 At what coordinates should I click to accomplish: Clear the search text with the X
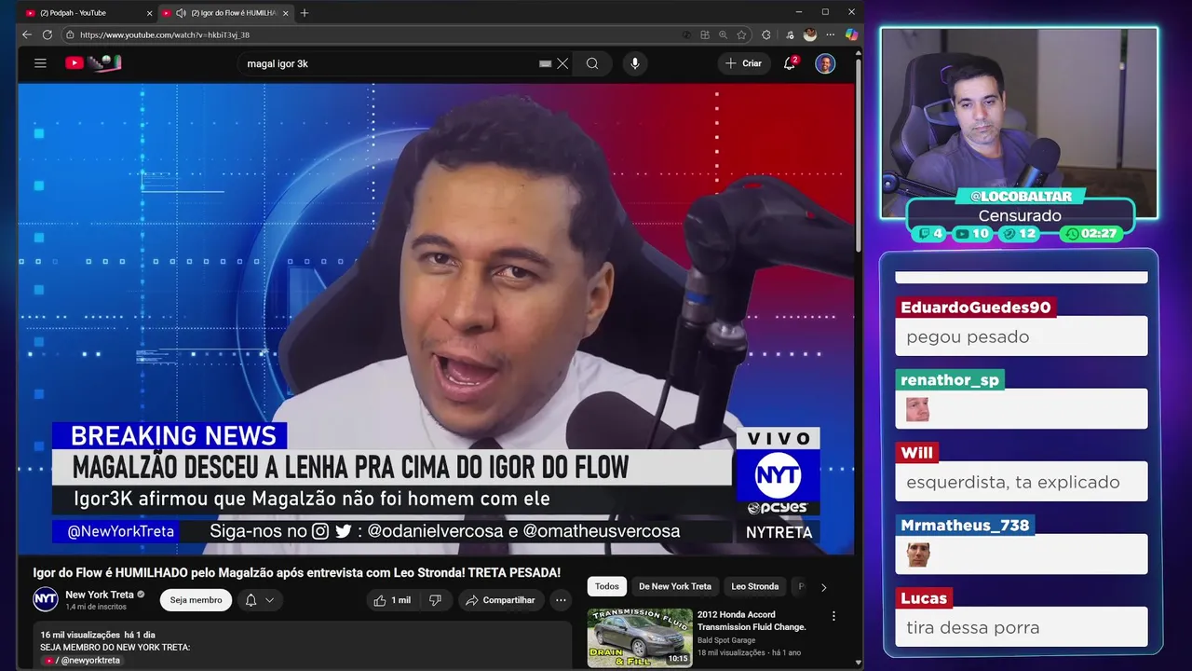click(x=562, y=63)
